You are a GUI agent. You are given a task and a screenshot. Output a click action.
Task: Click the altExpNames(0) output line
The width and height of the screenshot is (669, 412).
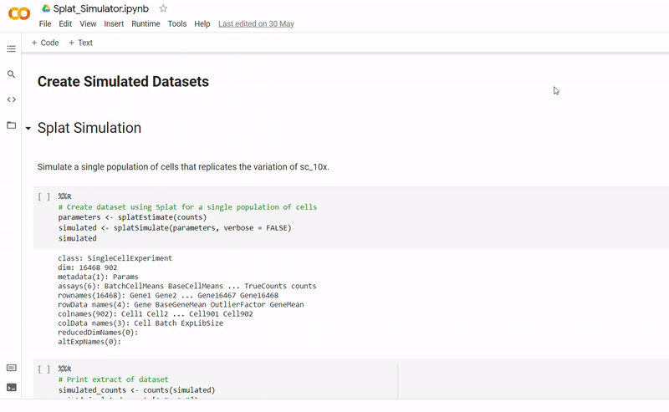click(89, 342)
